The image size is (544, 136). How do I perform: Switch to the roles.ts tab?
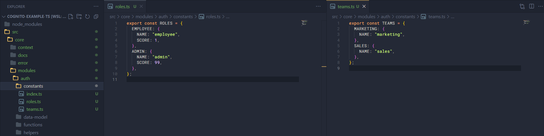122,6
